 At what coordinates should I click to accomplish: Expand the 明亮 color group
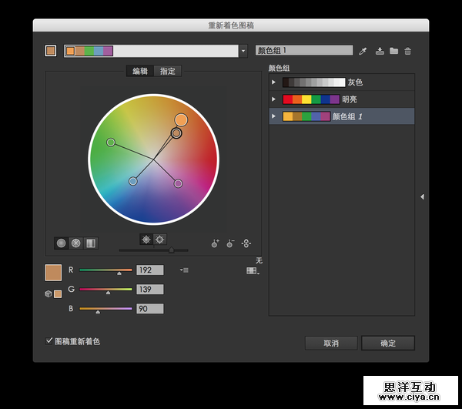click(274, 99)
